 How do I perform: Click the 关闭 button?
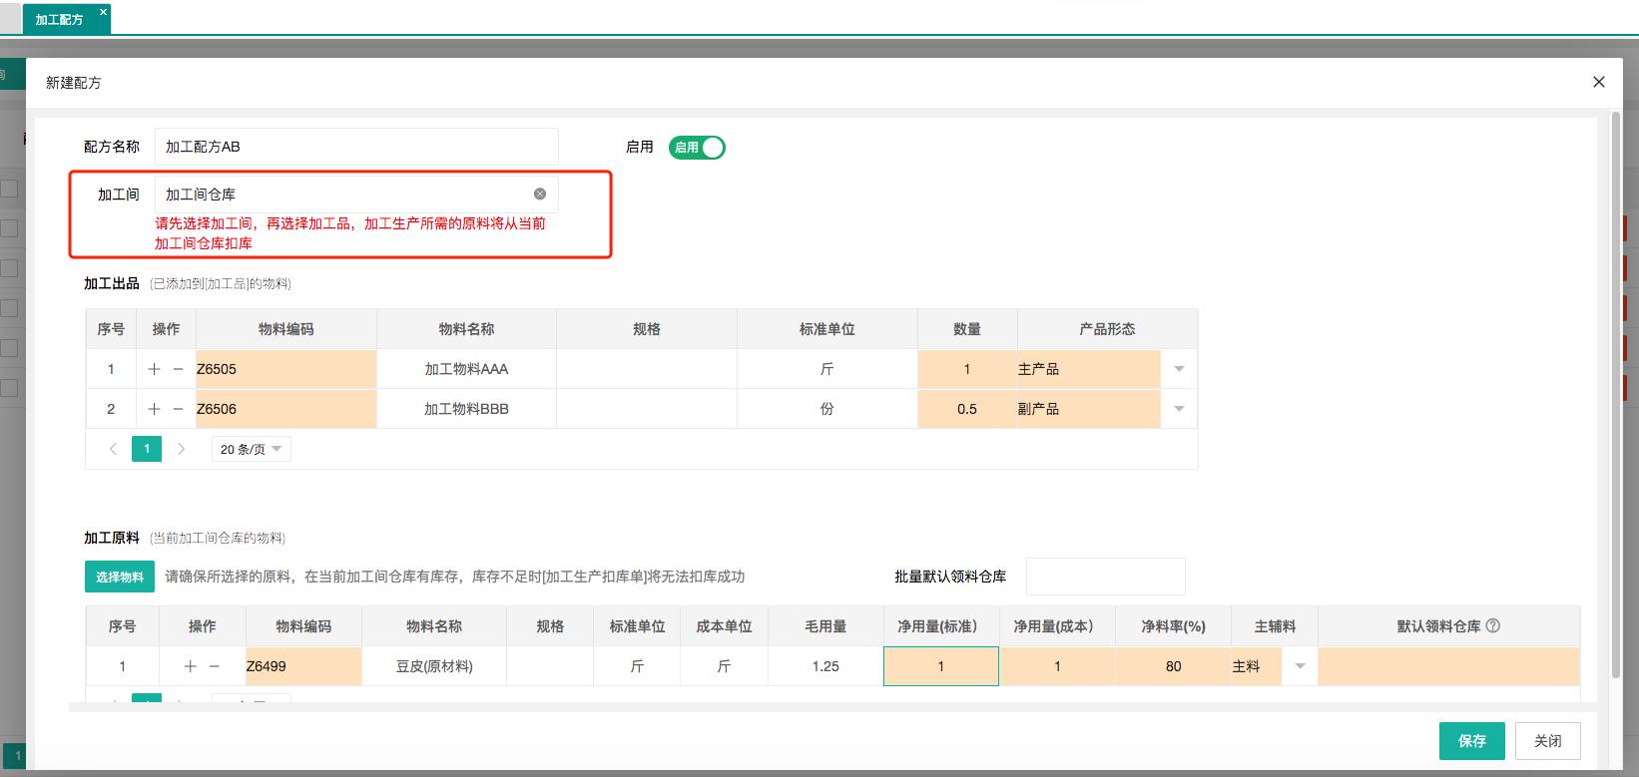click(x=1548, y=741)
